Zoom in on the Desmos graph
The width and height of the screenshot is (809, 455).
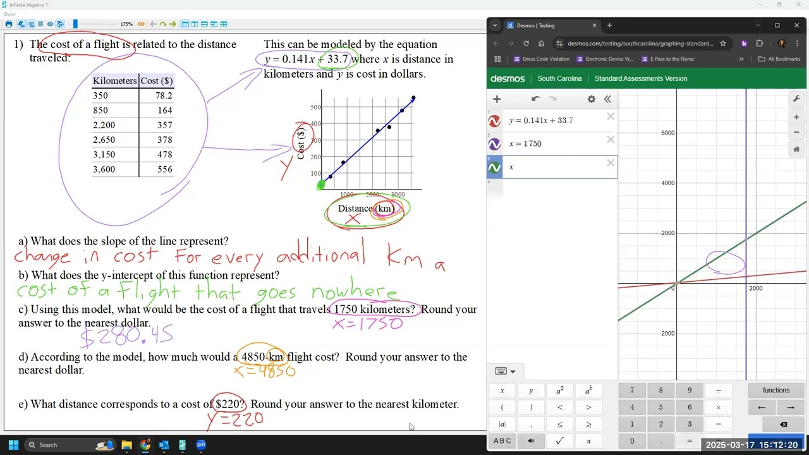[796, 117]
